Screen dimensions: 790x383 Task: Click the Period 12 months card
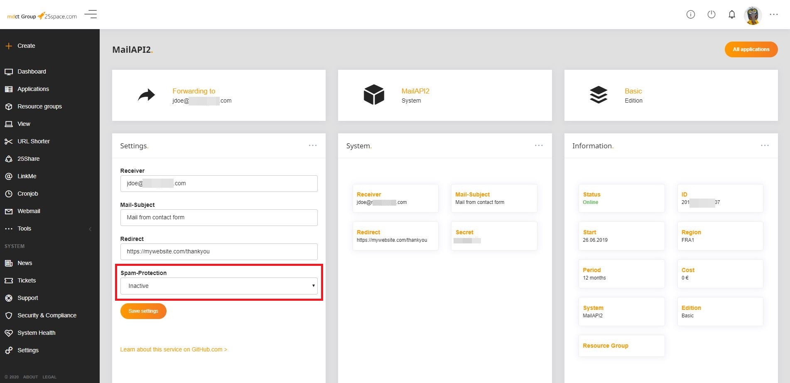pos(621,274)
